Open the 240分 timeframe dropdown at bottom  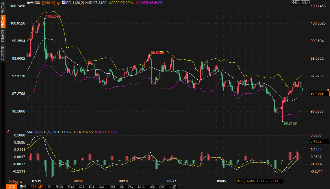(15, 182)
